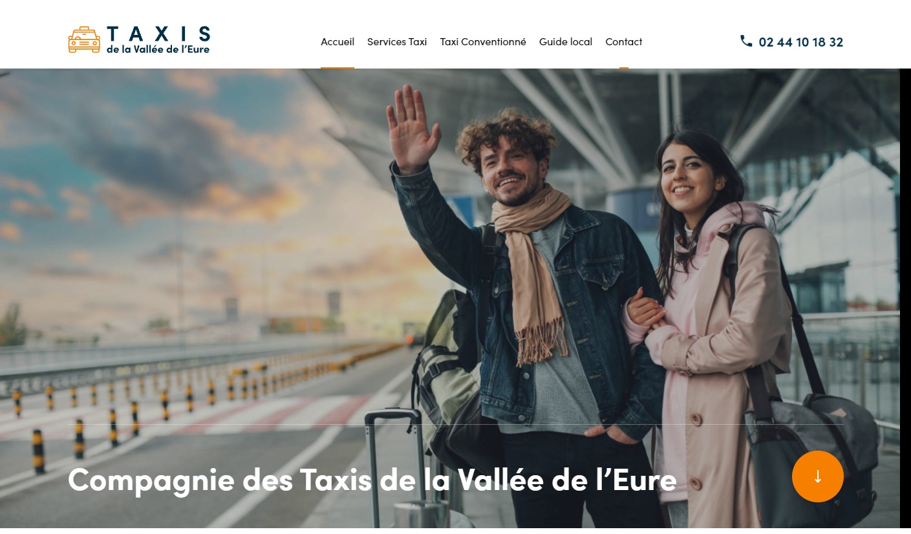This screenshot has width=911, height=534.
Task: Open the Taxi Conventionné page
Action: pos(483,41)
